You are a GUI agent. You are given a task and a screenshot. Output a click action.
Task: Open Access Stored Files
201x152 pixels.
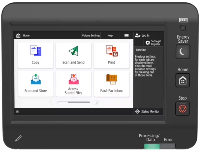tap(73, 84)
